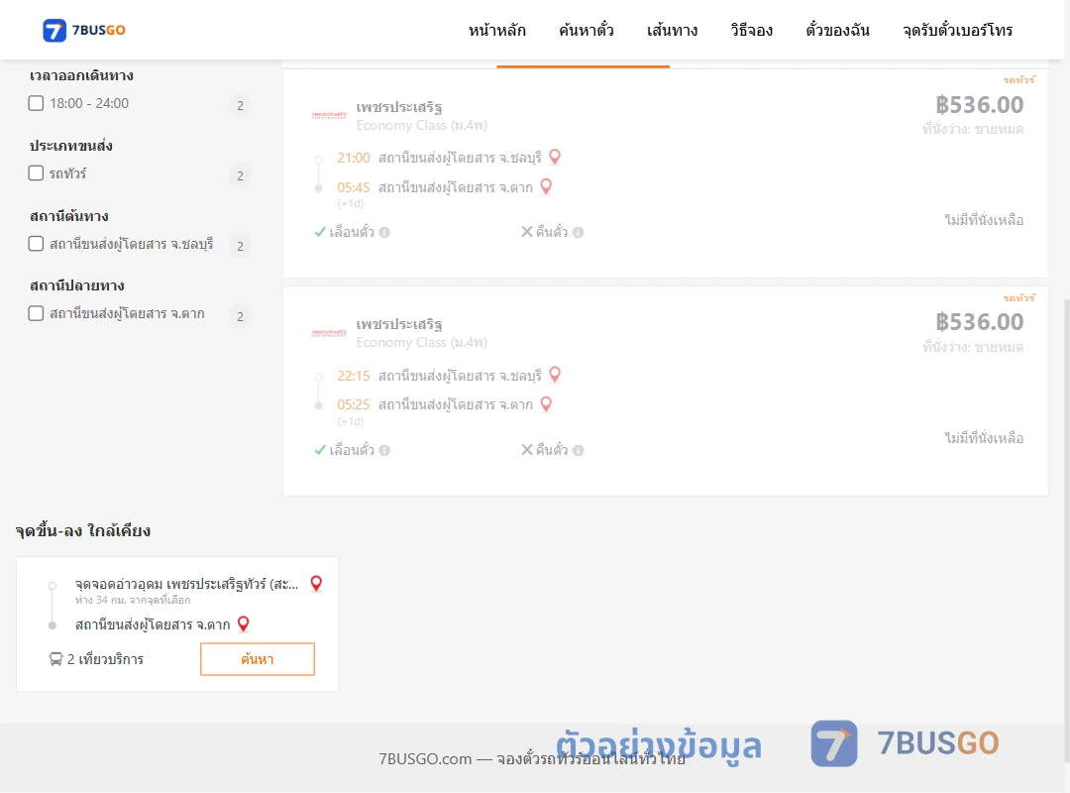Image resolution: width=1070 pixels, height=793 pixels.
Task: Click map pin for nearby สถานีขนส่งผู้โดยสาร จ.ตาก
Action: tap(243, 623)
